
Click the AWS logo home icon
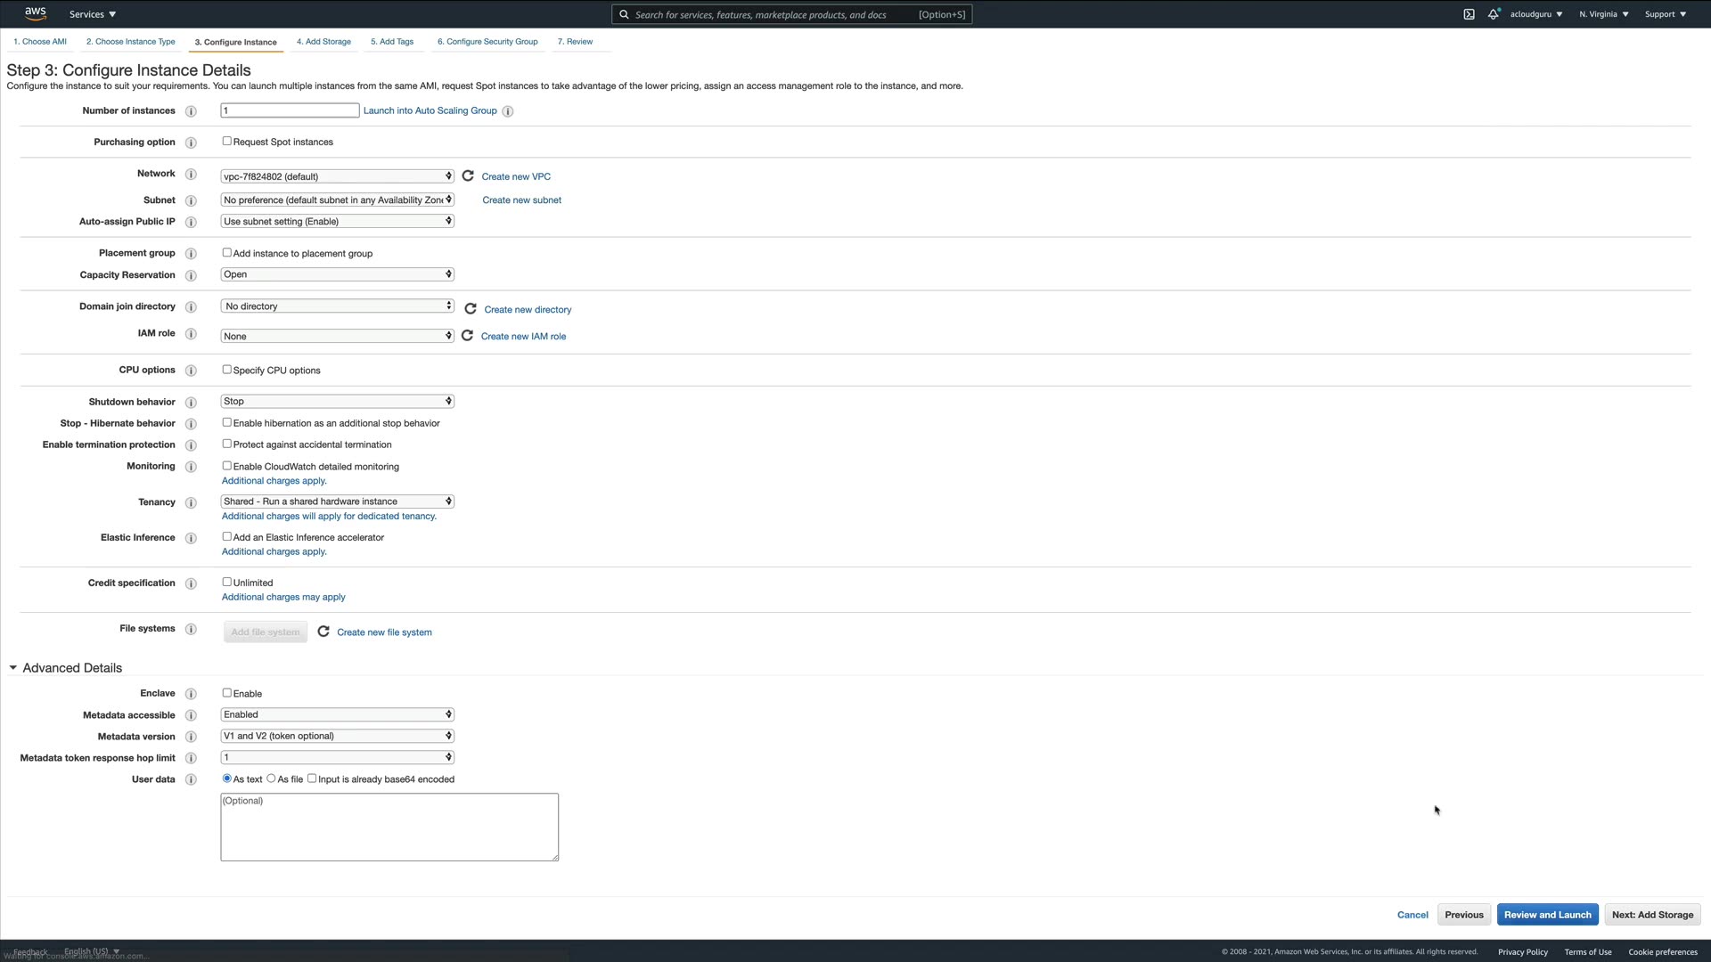point(36,13)
